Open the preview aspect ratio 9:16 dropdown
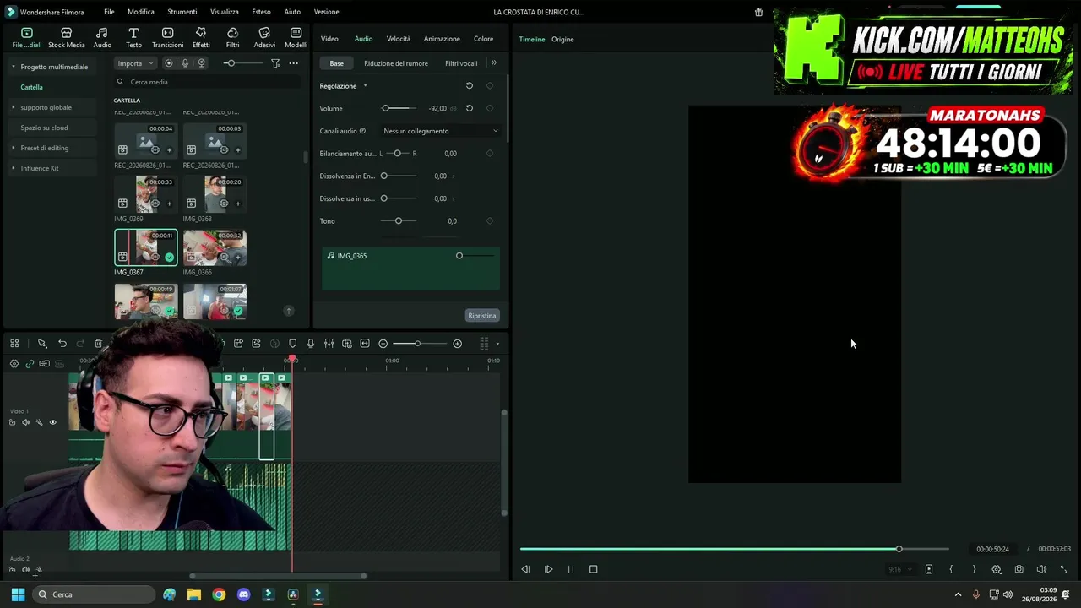 (x=900, y=569)
